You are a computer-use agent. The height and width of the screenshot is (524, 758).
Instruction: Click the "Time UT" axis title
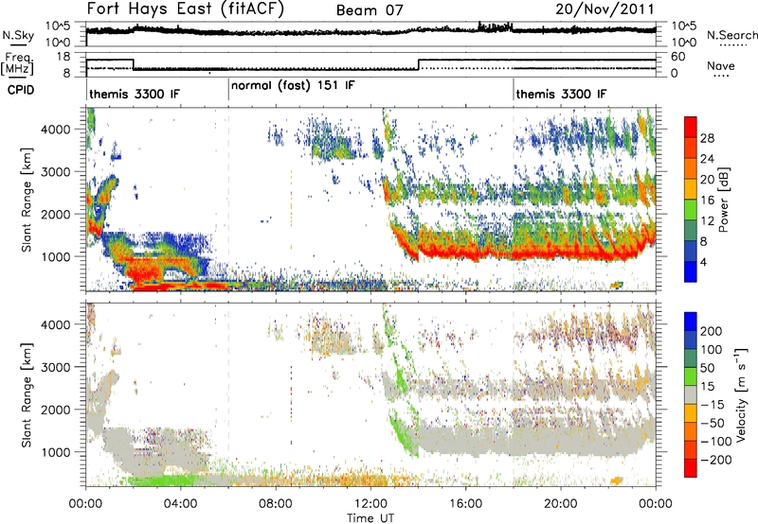click(370, 517)
